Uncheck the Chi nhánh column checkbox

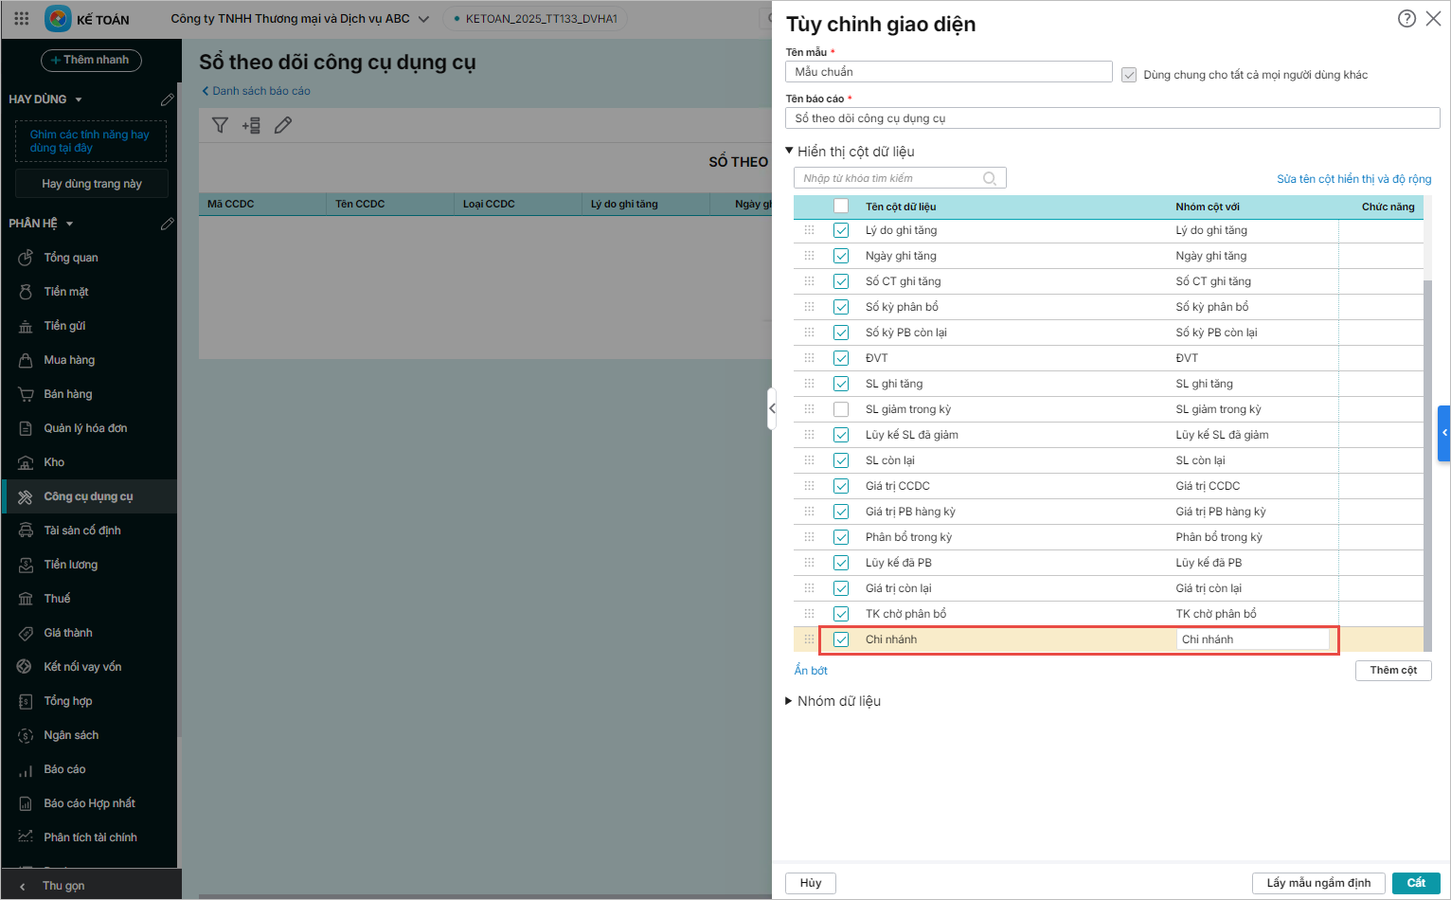coord(841,639)
